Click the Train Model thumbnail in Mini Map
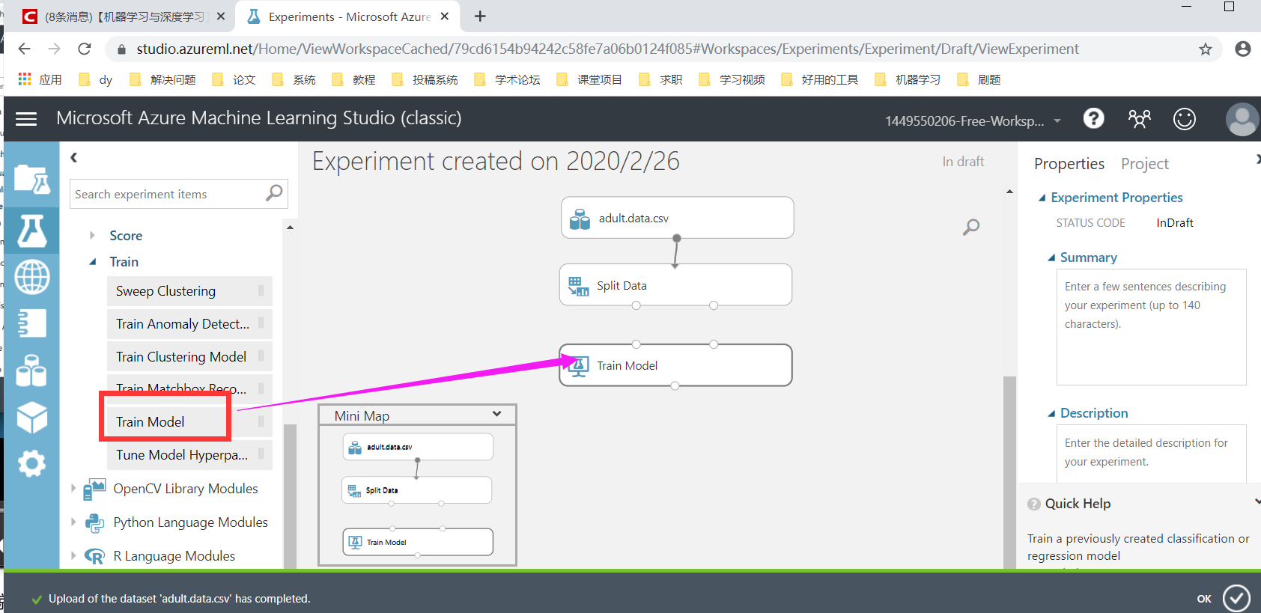 pyautogui.click(x=418, y=542)
